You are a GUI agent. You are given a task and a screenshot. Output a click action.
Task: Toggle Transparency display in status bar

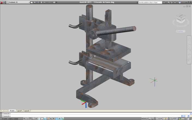pyautogui.click(x=56, y=119)
